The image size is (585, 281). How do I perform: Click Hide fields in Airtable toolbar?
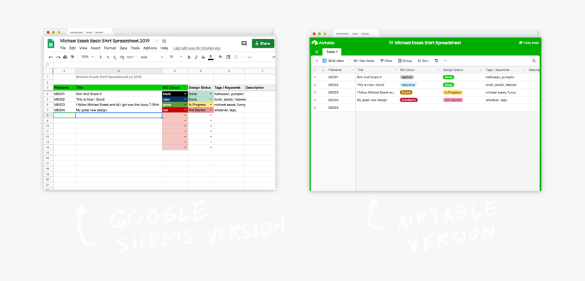pyautogui.click(x=364, y=61)
